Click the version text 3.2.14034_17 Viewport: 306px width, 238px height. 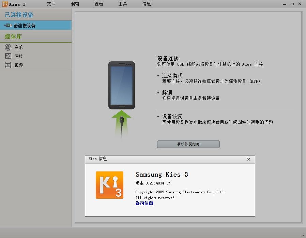(158, 183)
